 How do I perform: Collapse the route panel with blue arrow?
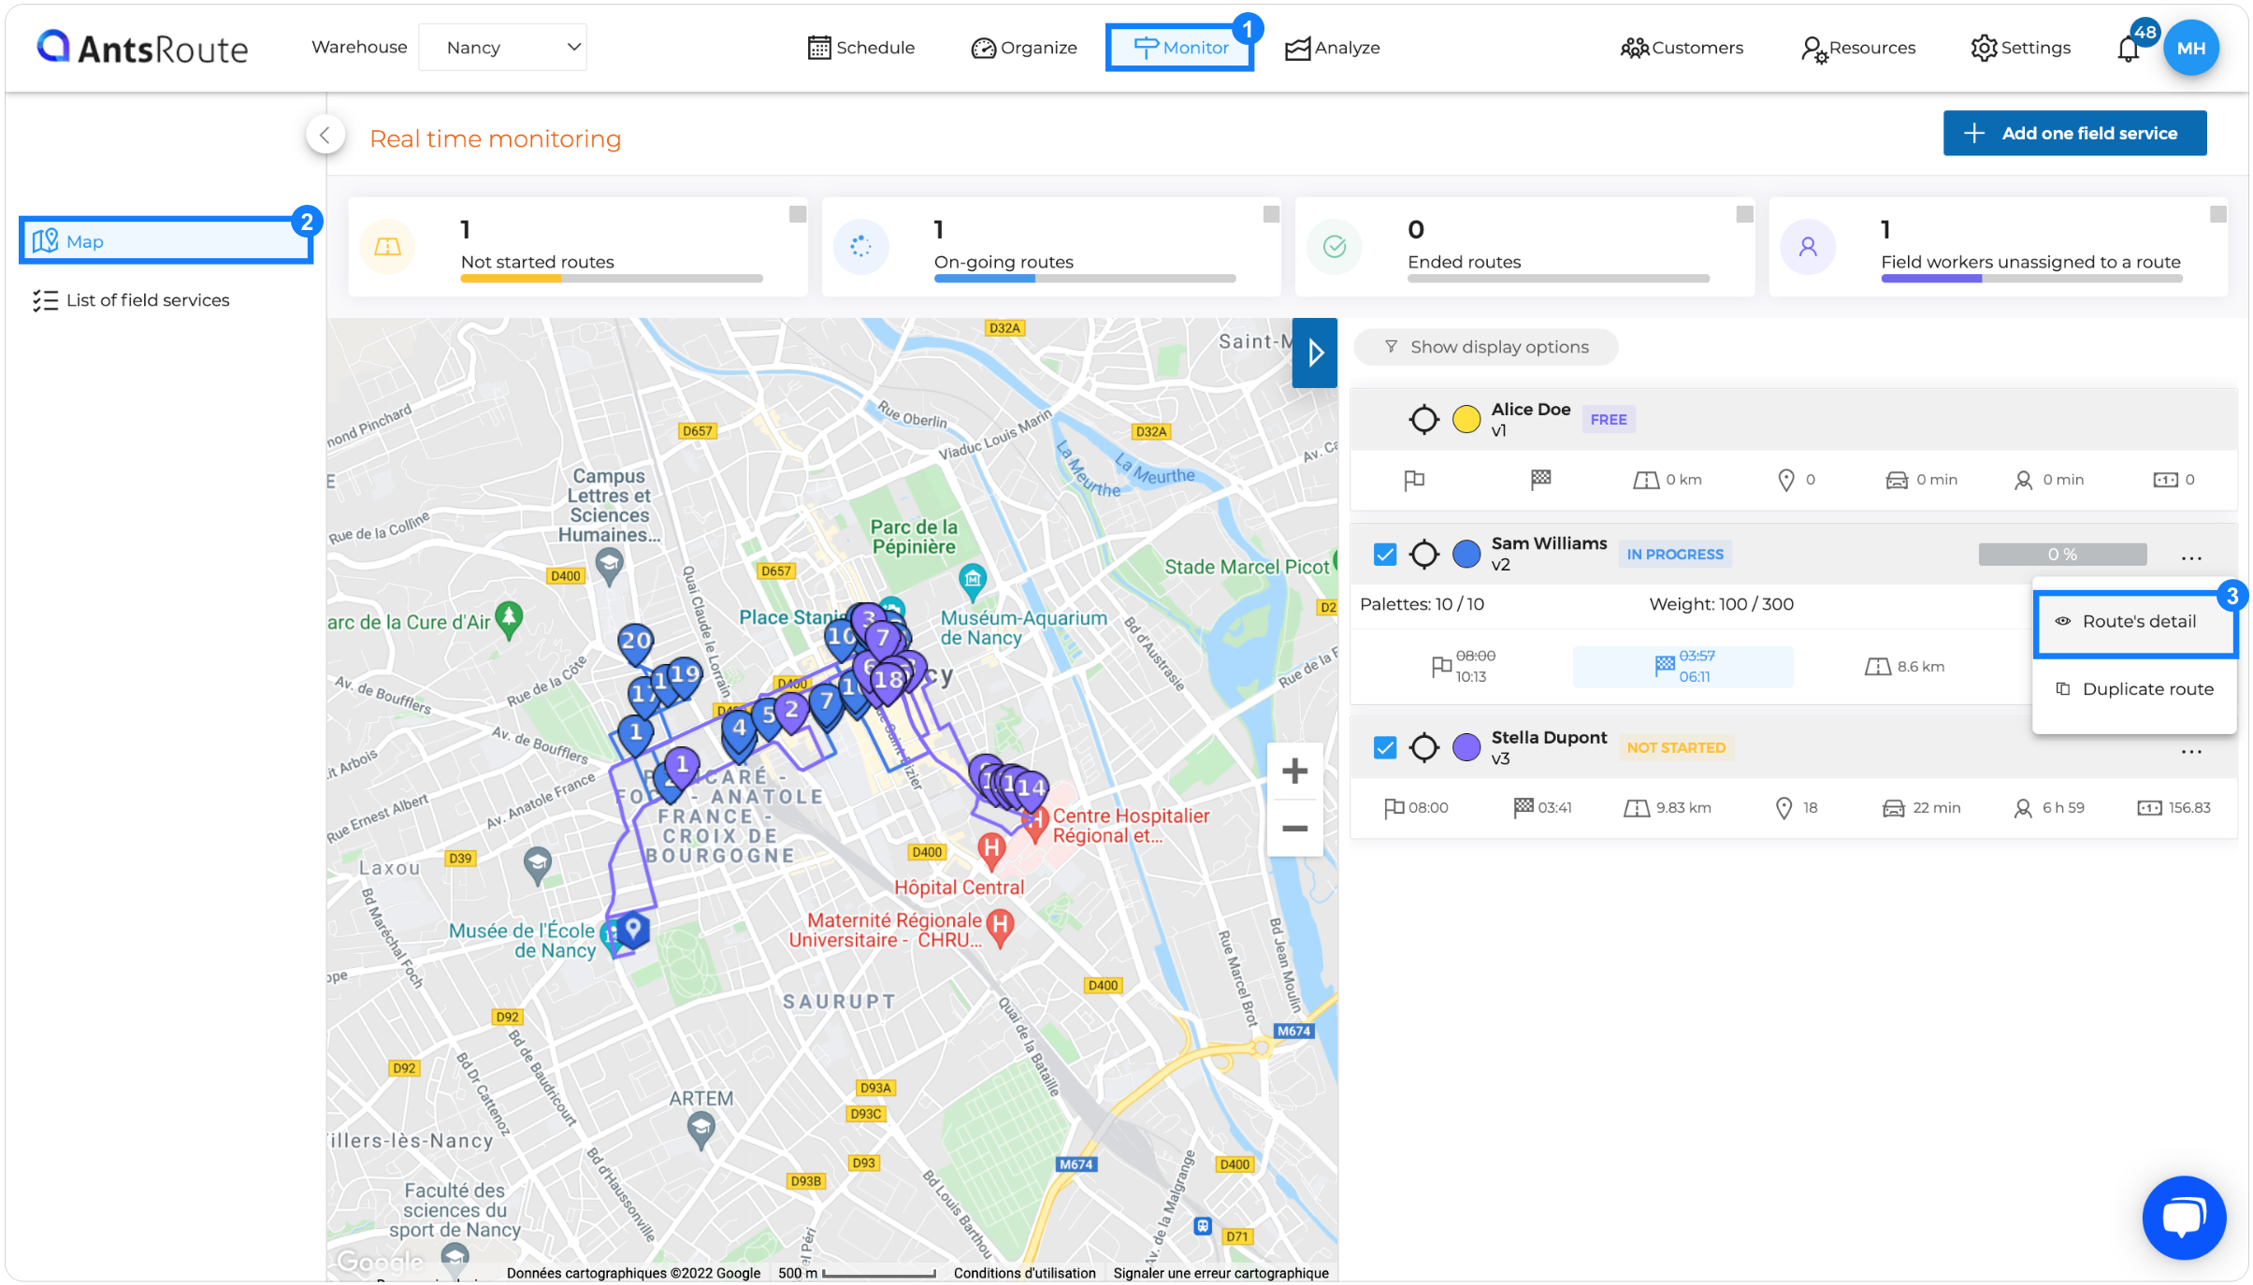coord(1314,353)
